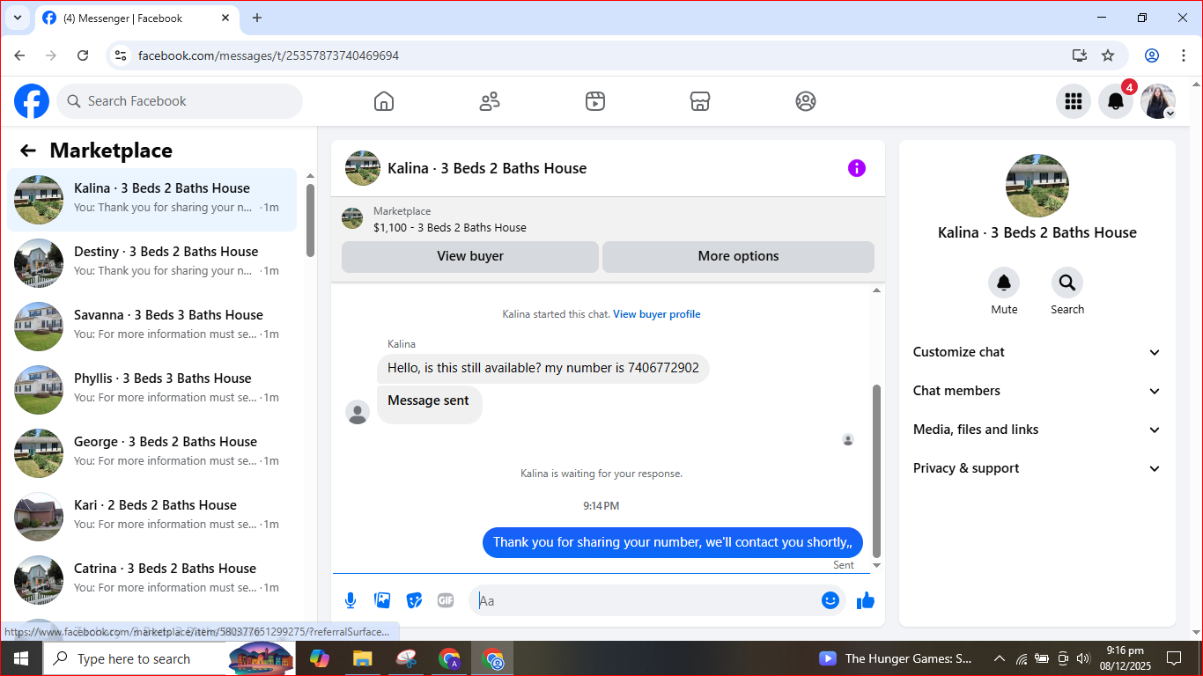Search in conversation magnifier icon
This screenshot has height=676, width=1203.
1067,283
